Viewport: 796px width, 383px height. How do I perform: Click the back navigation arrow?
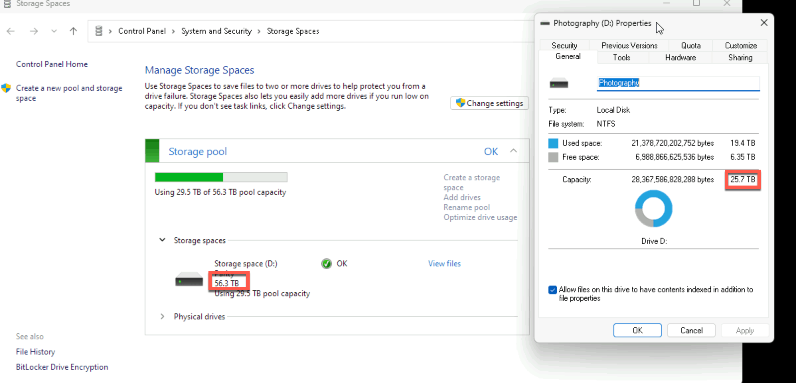click(11, 31)
